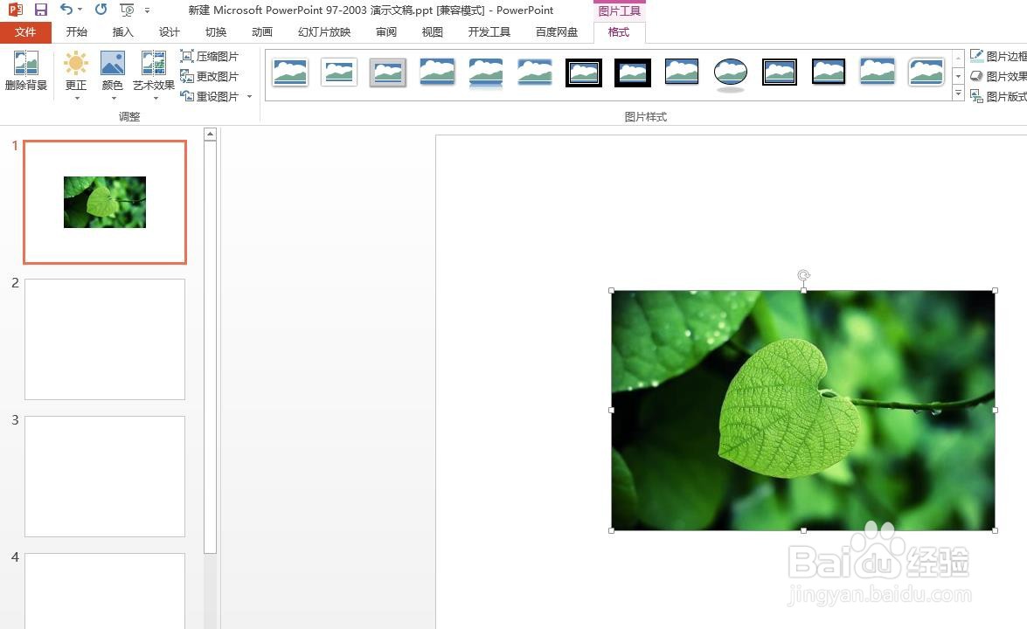
Task: Select the 格式 tab under 图片工具
Action: [619, 32]
